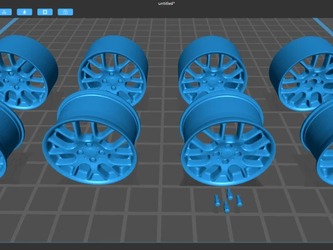Click the droplet icon toolbar button
This screenshot has height=250, width=333.
(24, 12)
